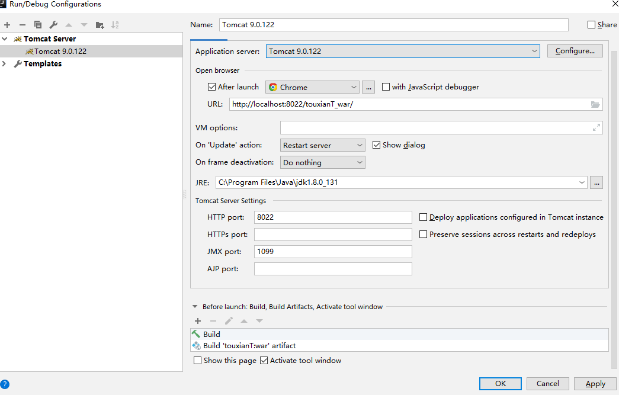619x395 pixels.
Task: Create new folder for configurations
Action: tap(100, 25)
